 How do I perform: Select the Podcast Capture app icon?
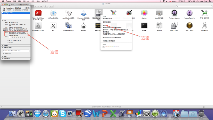coord(174,13)
